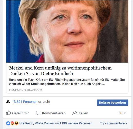Click the page identity icon beside Teilen

coord(121,113)
